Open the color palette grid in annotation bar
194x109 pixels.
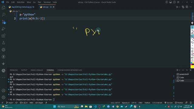tap(192, 64)
